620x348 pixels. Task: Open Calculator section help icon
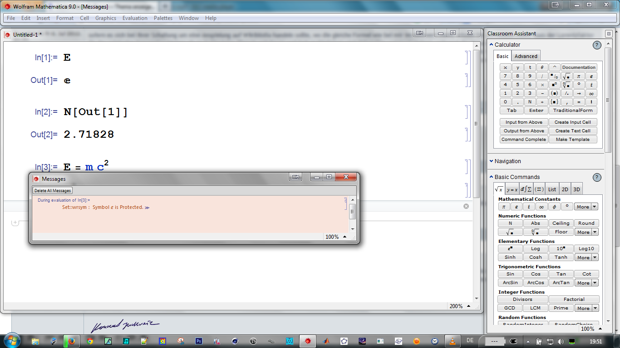pos(597,45)
